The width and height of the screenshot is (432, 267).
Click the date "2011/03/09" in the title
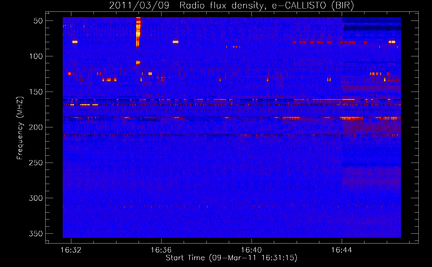139,6
